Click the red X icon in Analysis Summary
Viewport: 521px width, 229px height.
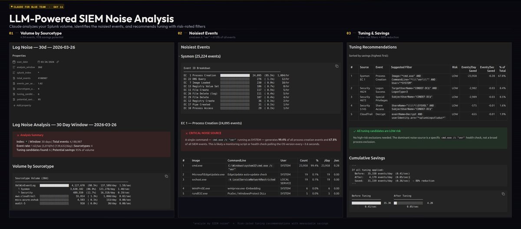[18, 135]
